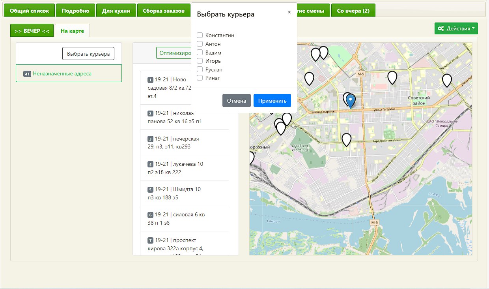Open the Неназначенные адреса link
489x289 pixels.
62,74
